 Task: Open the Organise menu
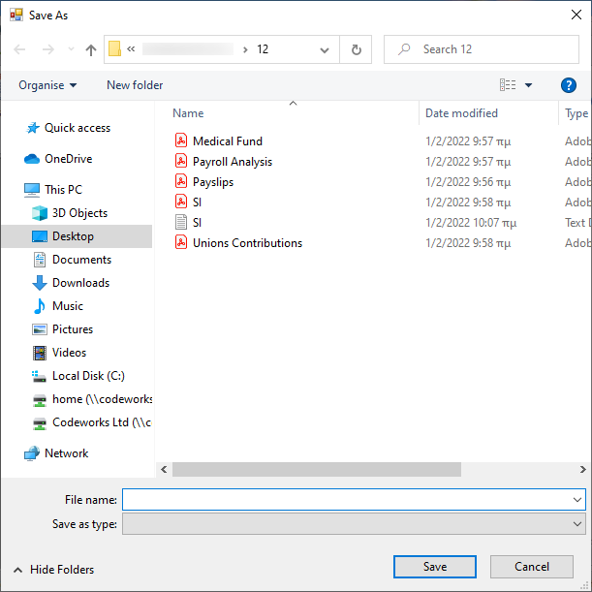(x=47, y=85)
